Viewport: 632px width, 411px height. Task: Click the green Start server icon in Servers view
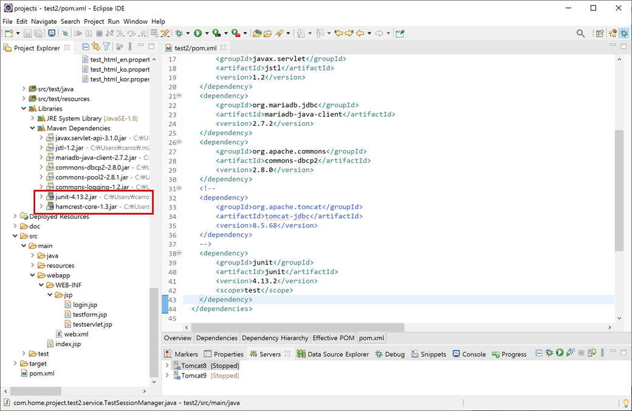(x=560, y=353)
